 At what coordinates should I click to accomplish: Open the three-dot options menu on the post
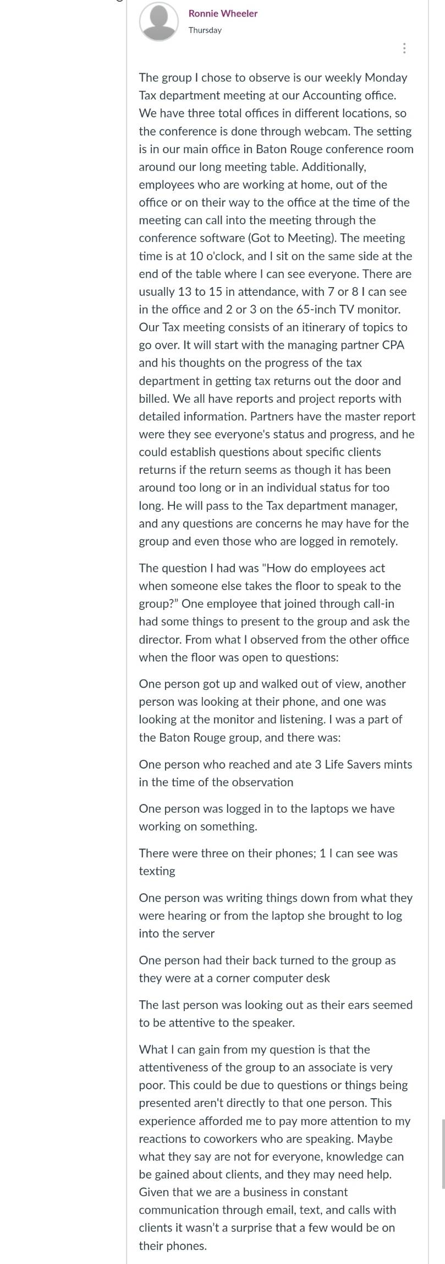pos(404,48)
